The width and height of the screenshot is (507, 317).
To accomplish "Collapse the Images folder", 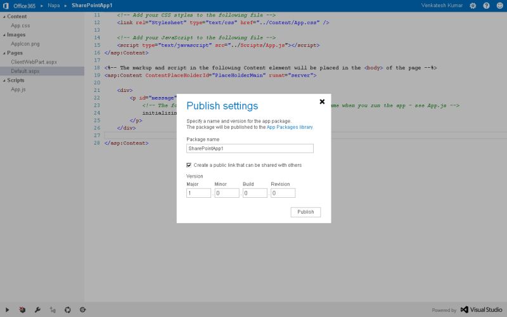I will click(4, 35).
